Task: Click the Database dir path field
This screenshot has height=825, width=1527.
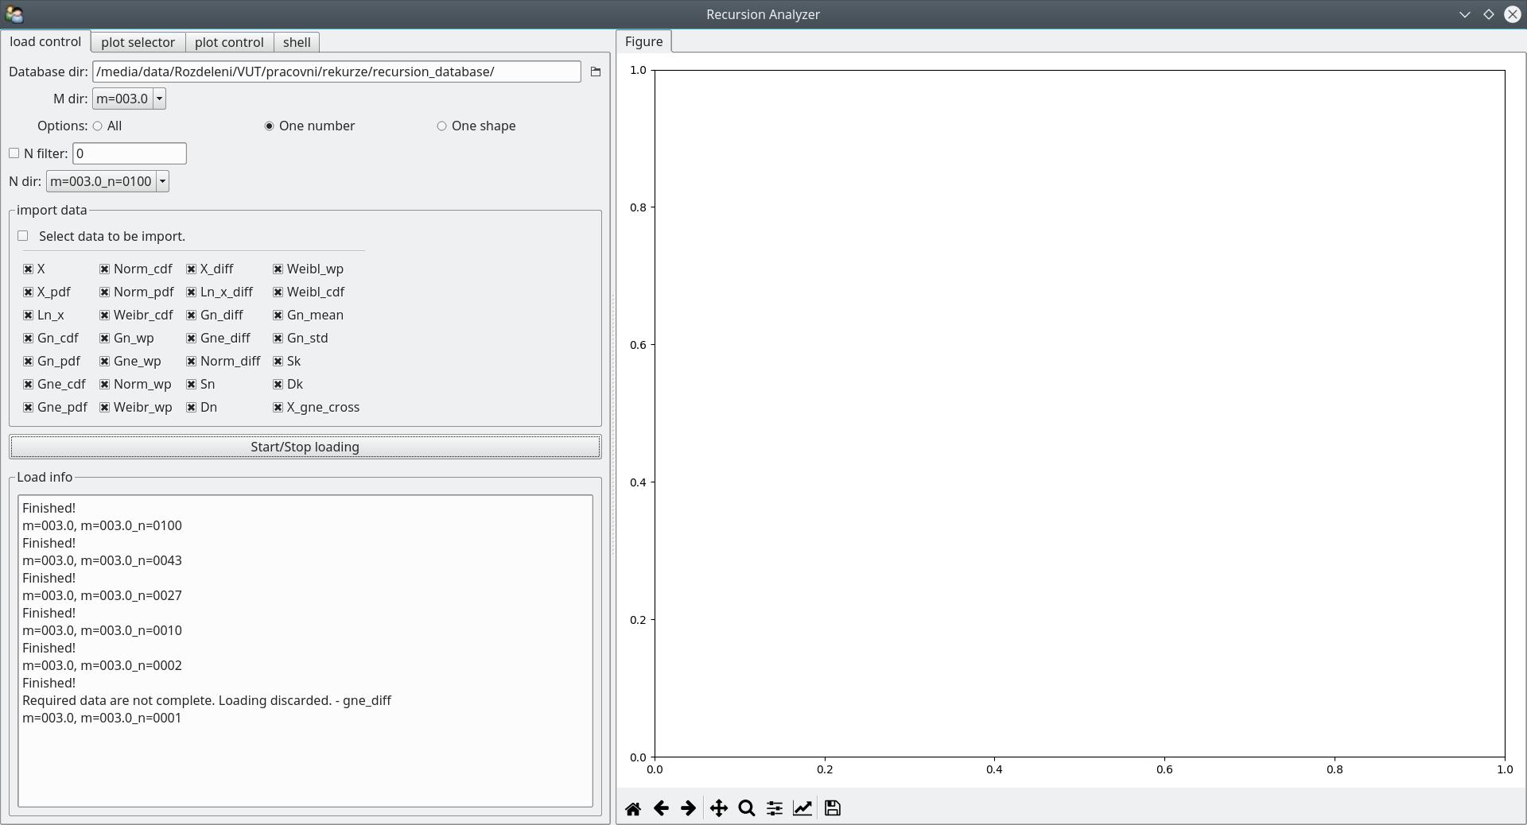Action: click(336, 72)
